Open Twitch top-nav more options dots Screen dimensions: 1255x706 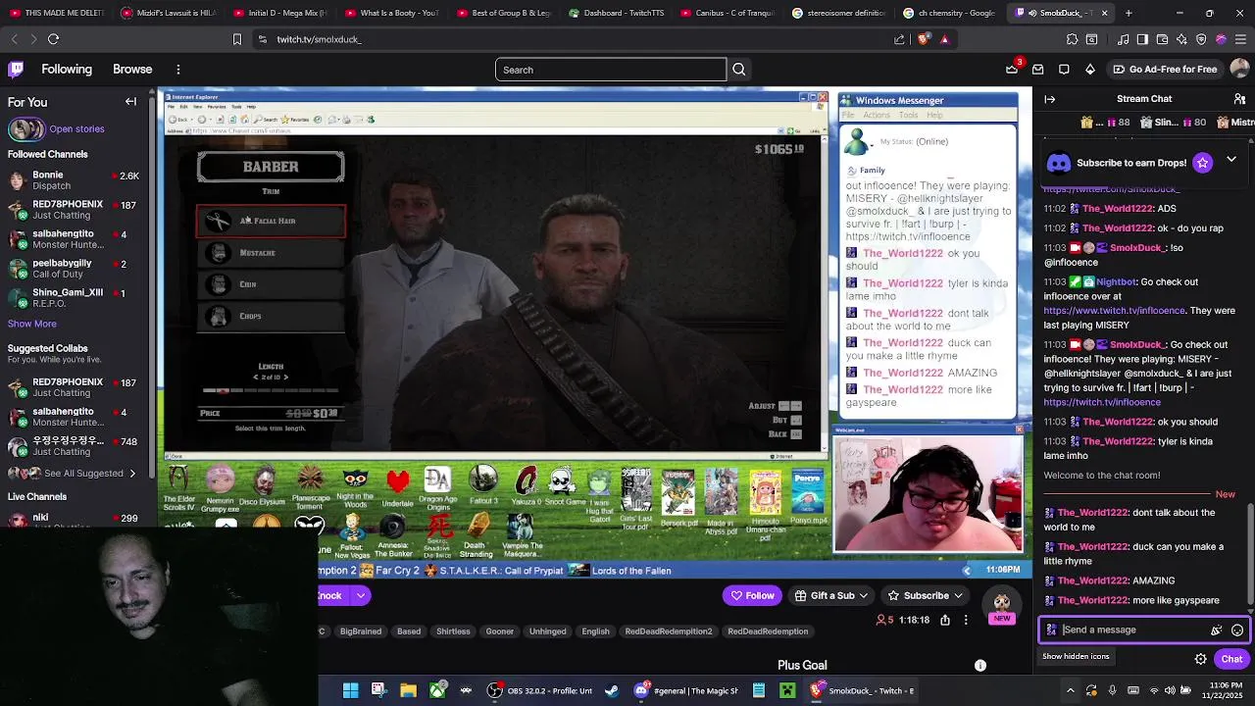[x=178, y=70]
